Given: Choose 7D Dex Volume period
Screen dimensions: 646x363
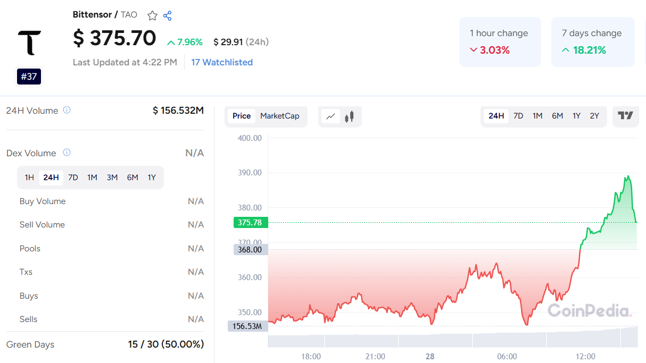Looking at the screenshot, I should point(73,178).
